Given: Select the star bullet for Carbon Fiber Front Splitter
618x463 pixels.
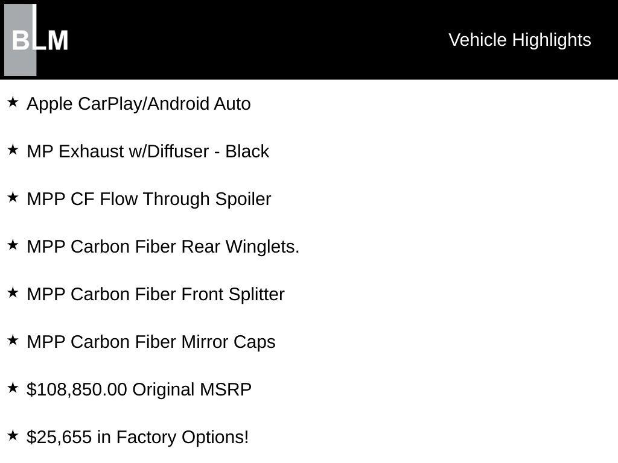Looking at the screenshot, I should [x=13, y=293].
